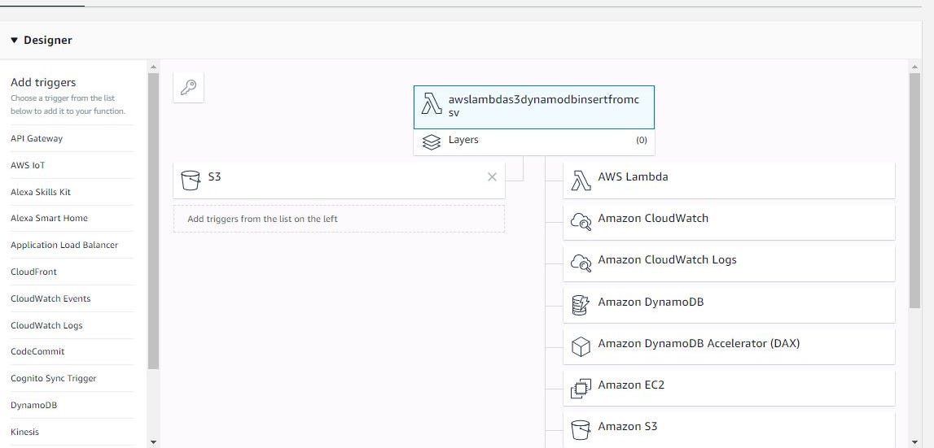Click the trigger list scroll-up arrow
This screenshot has width=934, height=448.
tap(153, 67)
